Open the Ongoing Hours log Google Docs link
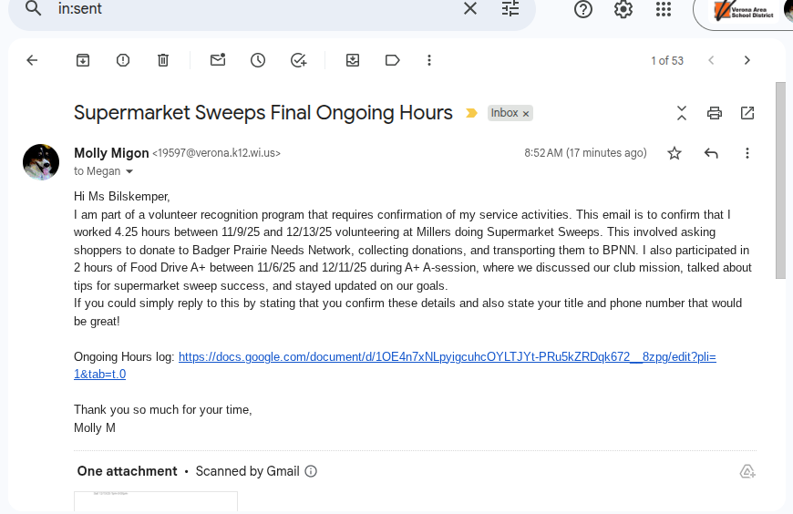 point(447,357)
